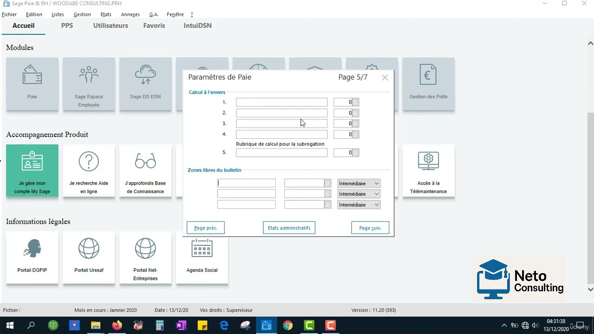Open the Gestion menu
The image size is (594, 334).
tap(82, 14)
